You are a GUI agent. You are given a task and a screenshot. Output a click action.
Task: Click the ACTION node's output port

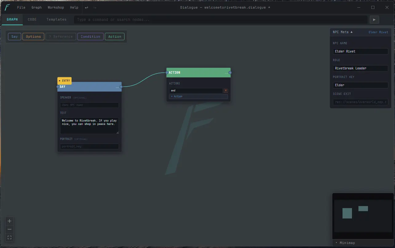[230, 73]
